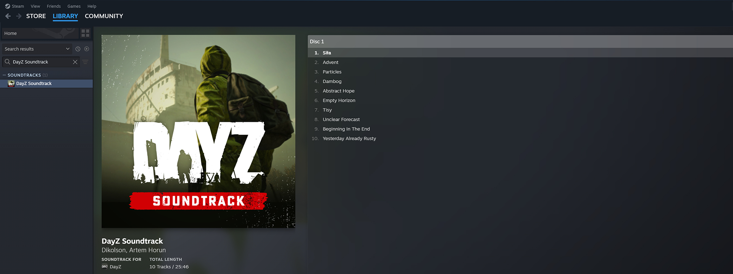The width and height of the screenshot is (733, 274).
Task: Click the ready-to-play filter icon
Action: [87, 49]
